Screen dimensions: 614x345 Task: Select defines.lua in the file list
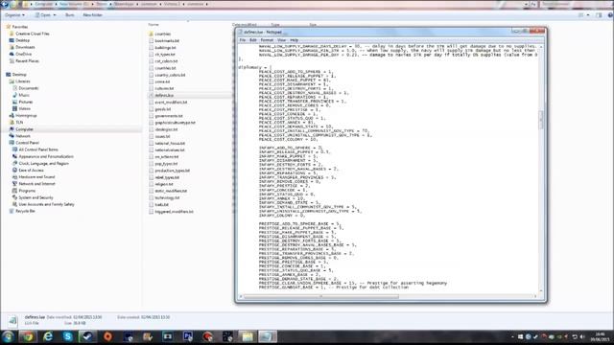pos(164,96)
